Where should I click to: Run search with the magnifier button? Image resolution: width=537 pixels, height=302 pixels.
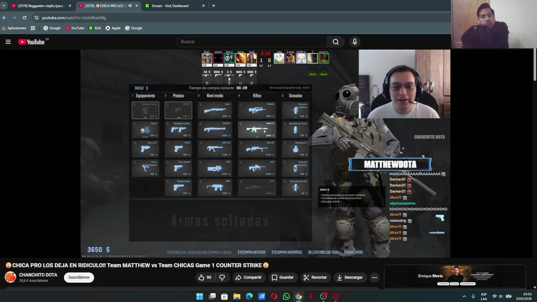336,42
